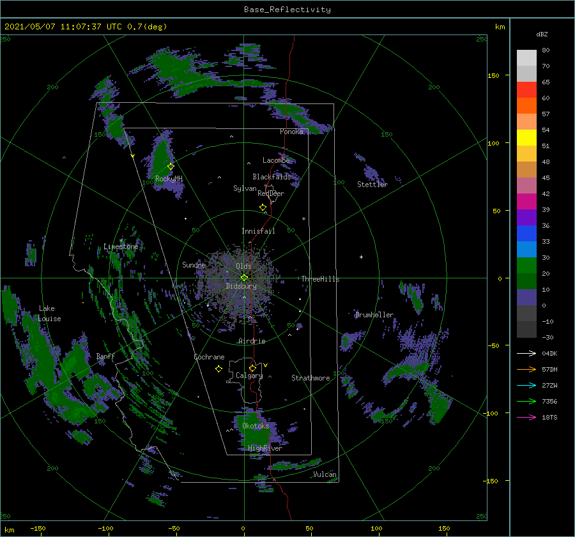Pick the orange 57-60 dBZ swatch

526,106
